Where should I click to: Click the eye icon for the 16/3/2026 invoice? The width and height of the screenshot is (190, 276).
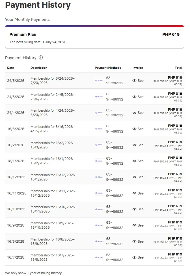click(x=135, y=129)
